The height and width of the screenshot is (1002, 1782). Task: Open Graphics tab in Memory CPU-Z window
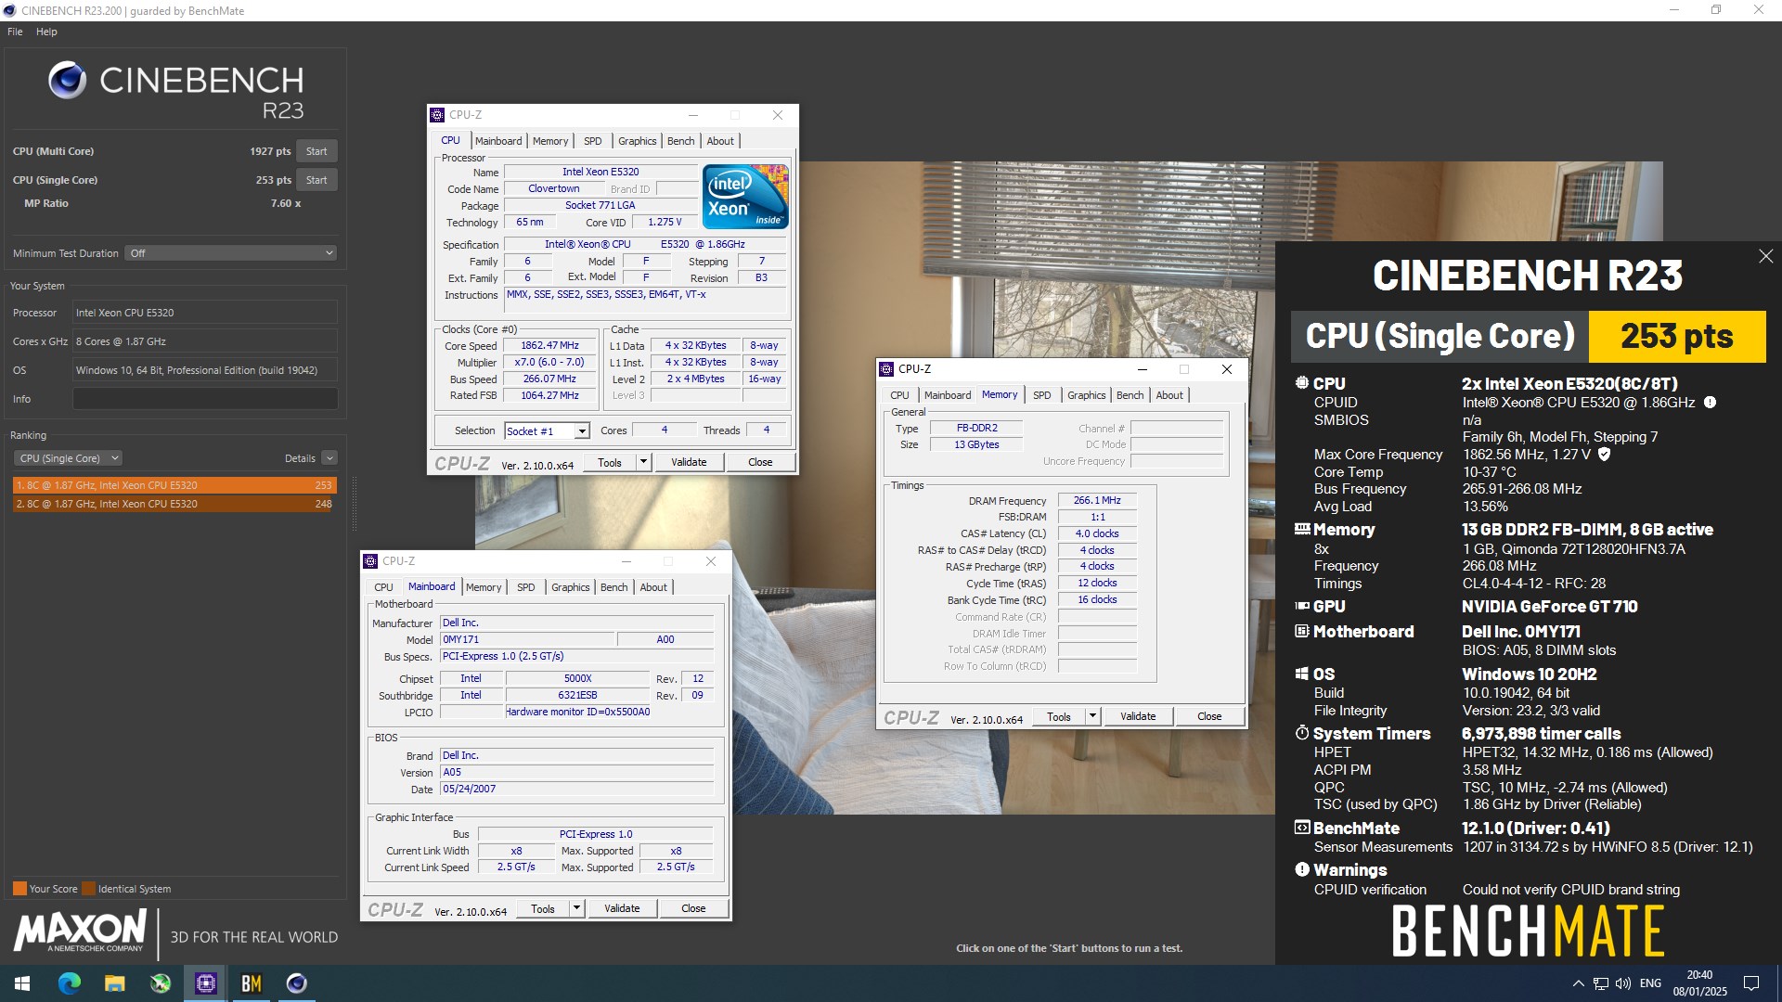coord(1086,395)
